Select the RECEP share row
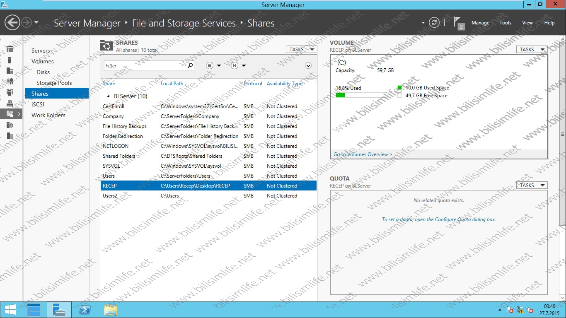566x318 pixels. tap(209, 186)
